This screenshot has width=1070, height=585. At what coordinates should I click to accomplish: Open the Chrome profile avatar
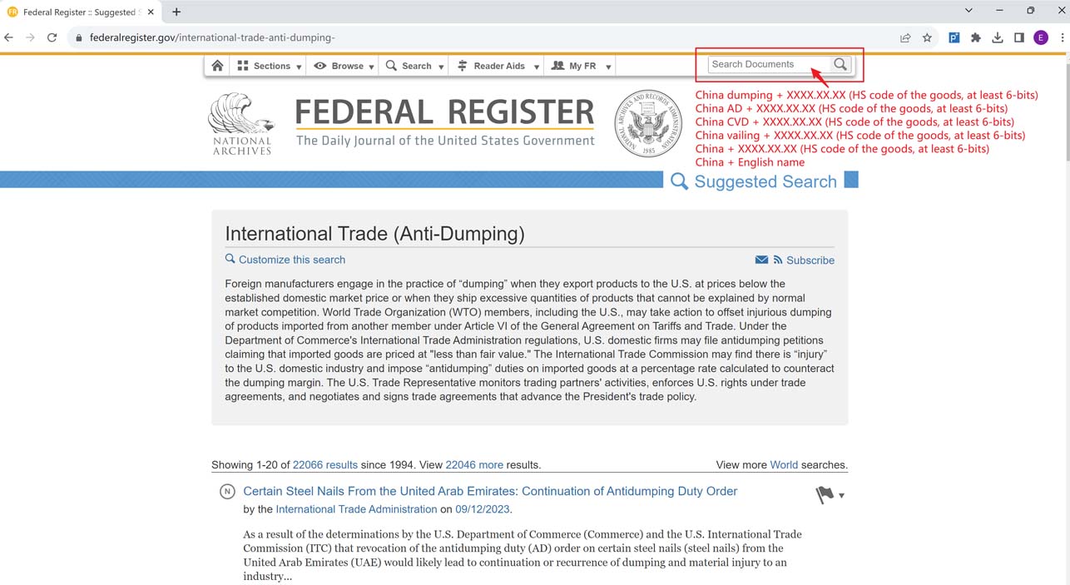(1041, 37)
